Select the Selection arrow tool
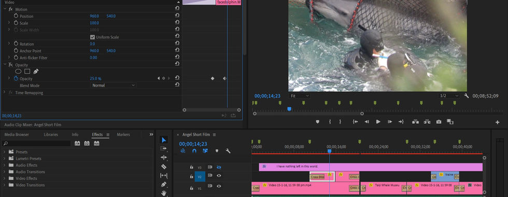 point(164,140)
